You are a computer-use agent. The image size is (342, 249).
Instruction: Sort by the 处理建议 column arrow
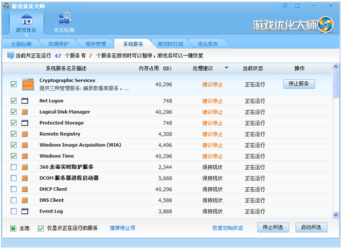226,68
